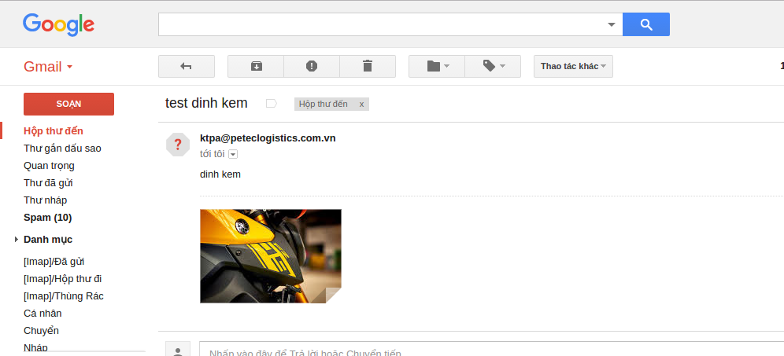Image resolution: width=784 pixels, height=356 pixels.
Task: Open Spam (10) folder
Action: tap(47, 218)
